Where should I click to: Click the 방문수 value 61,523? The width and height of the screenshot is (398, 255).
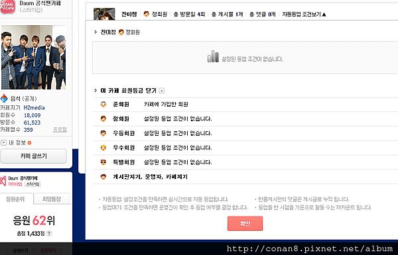point(33,123)
